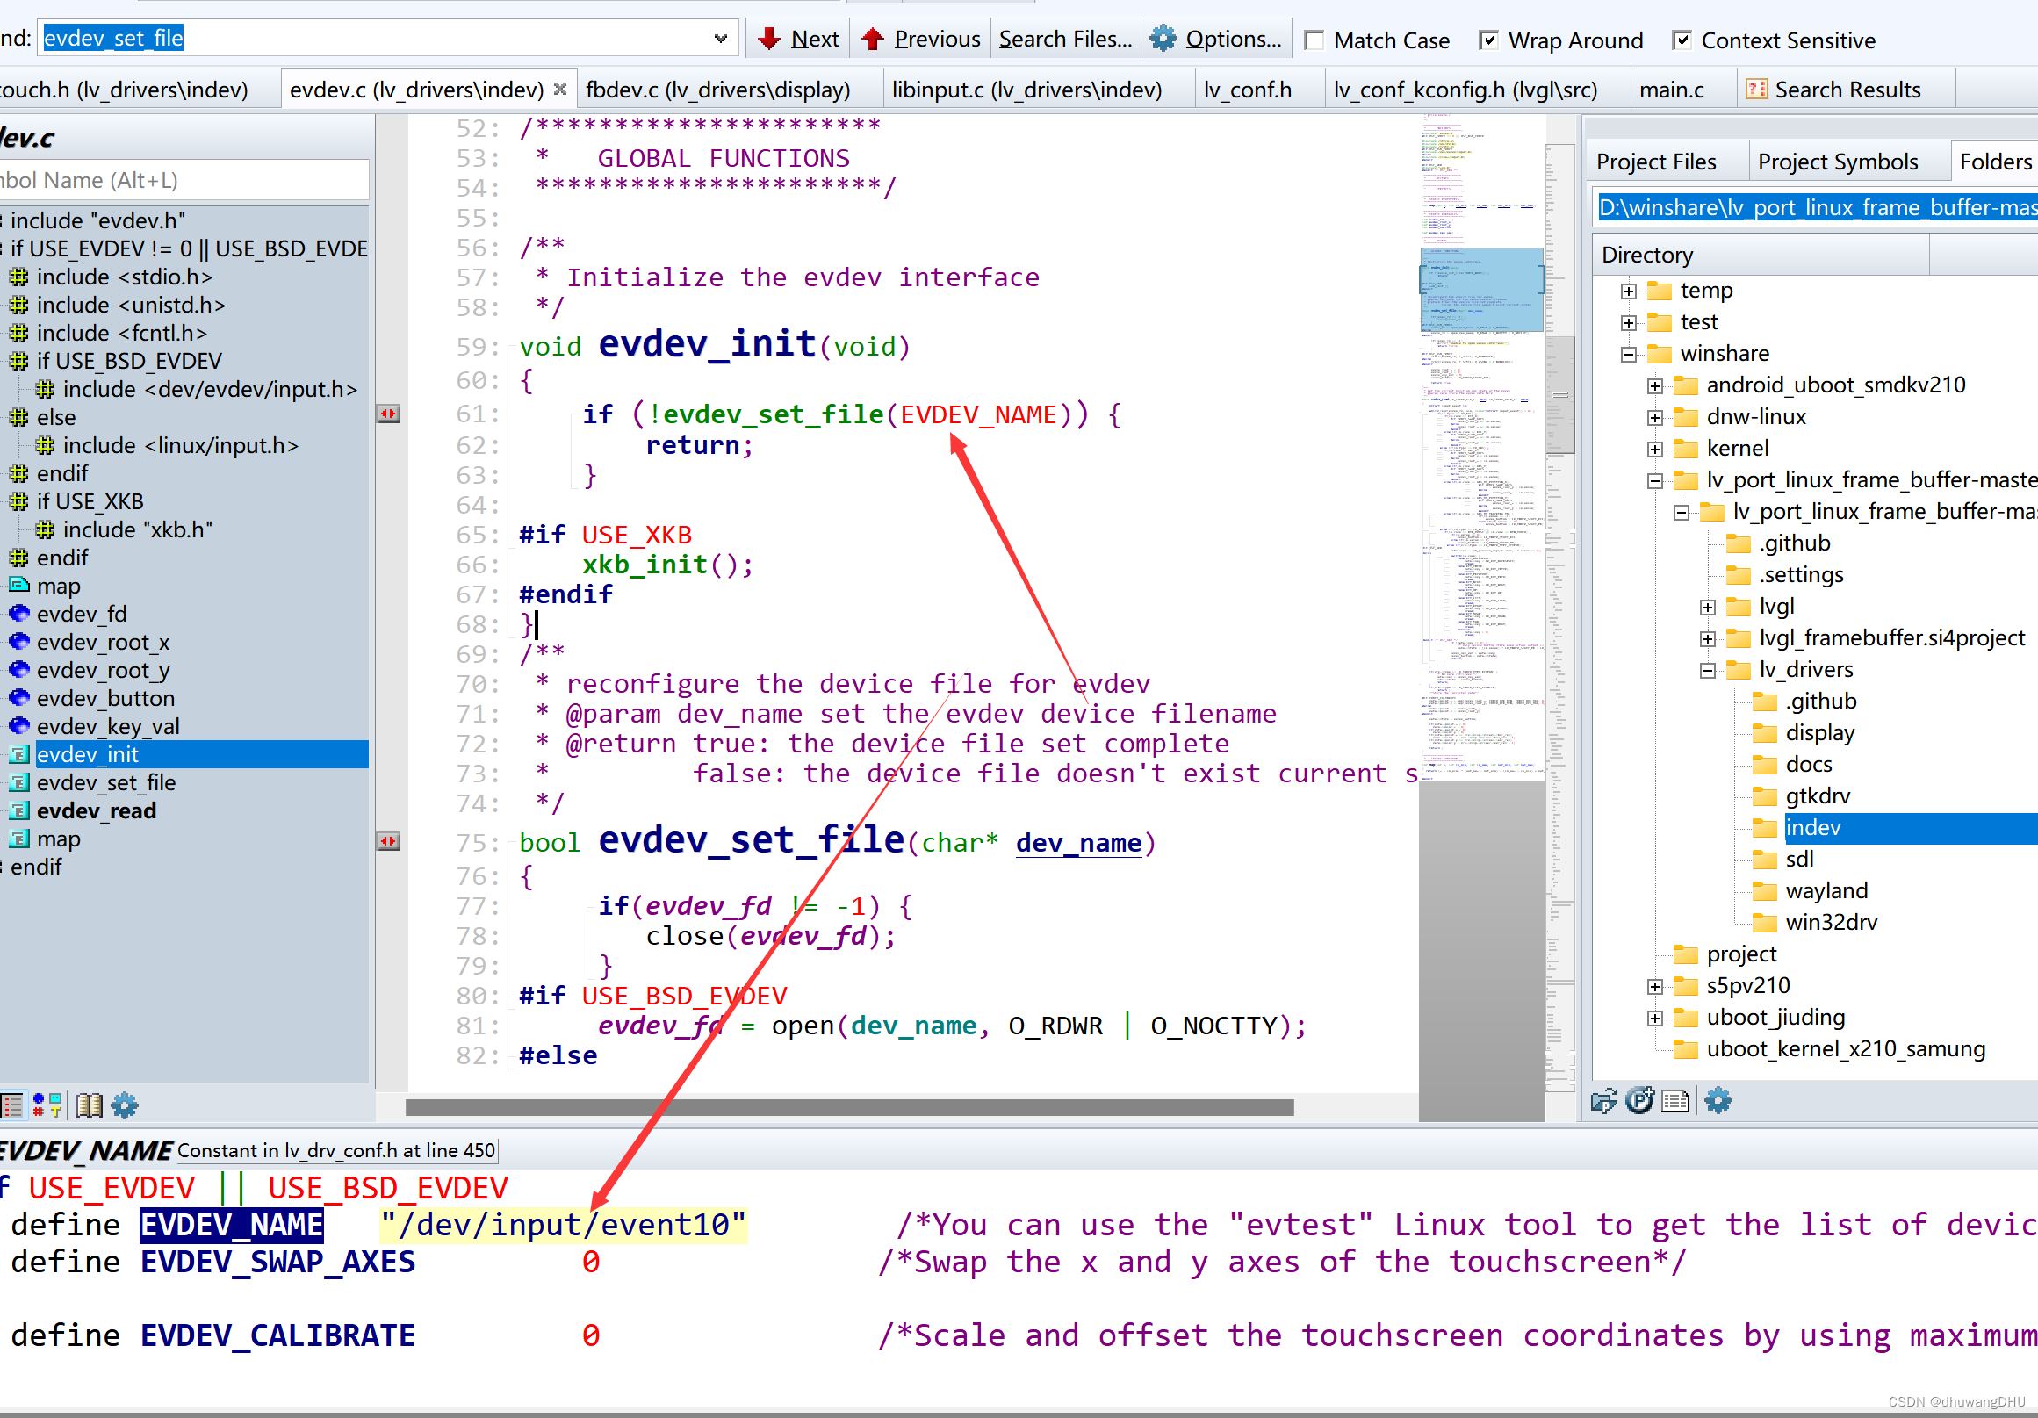Click the evdev_root_x variable icon

tap(19, 642)
